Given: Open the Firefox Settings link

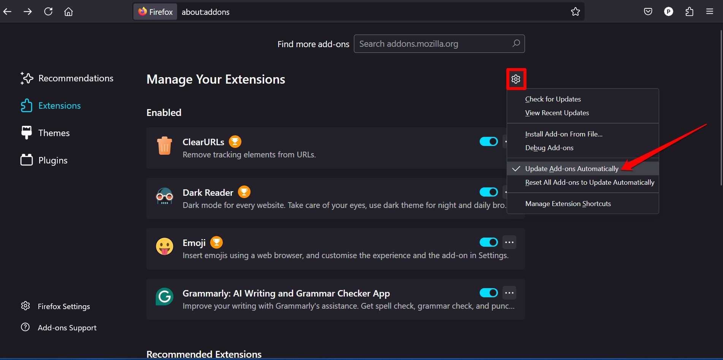Looking at the screenshot, I should [x=63, y=306].
